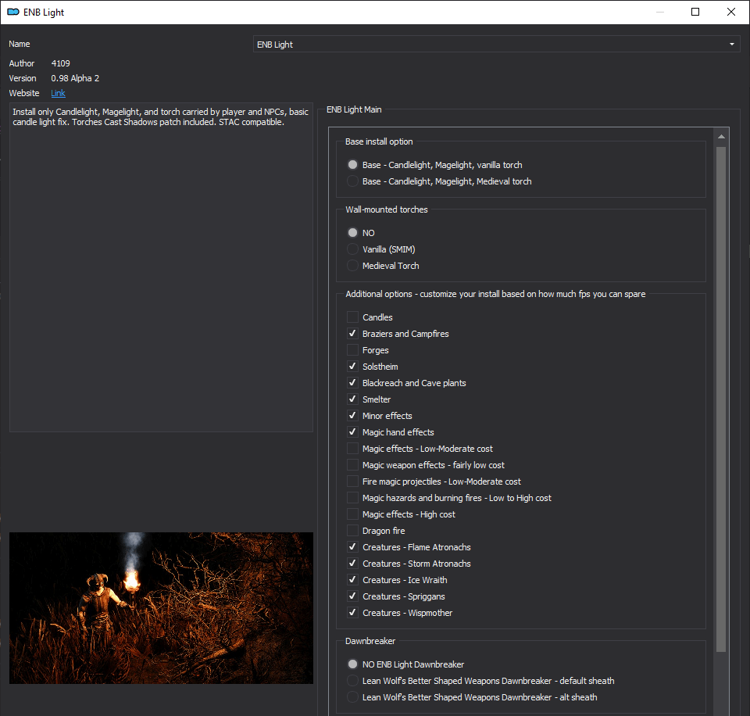Close the ENB Light installer window

(731, 12)
